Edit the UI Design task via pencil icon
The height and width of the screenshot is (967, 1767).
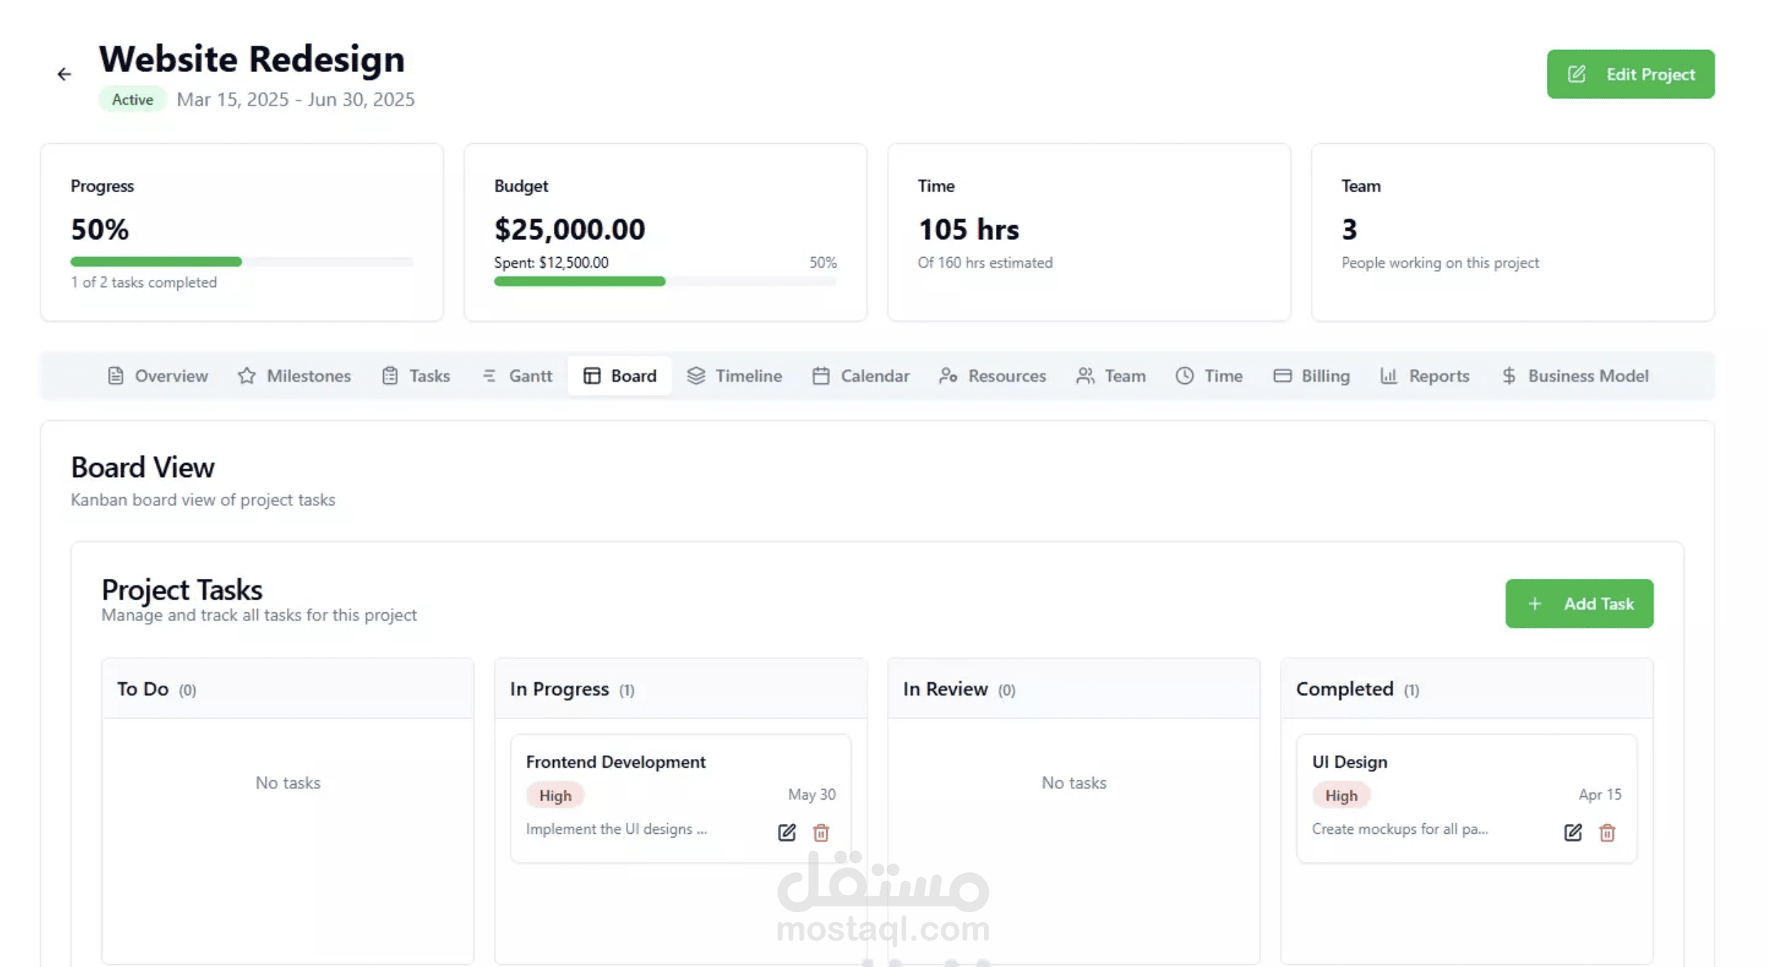pos(1573,832)
